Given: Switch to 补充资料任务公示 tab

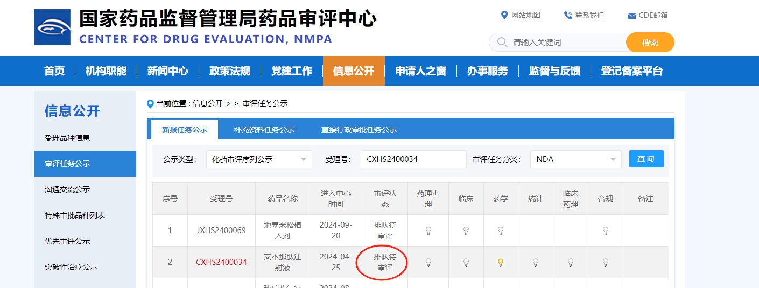Looking at the screenshot, I should coord(264,130).
